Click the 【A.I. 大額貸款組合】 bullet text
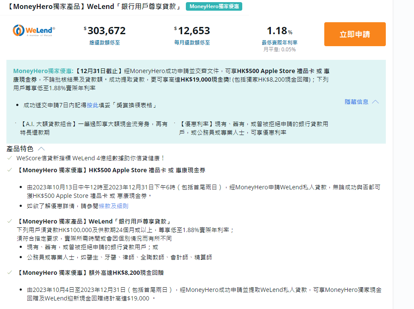Screen dimensions: 414x309 (x=94, y=128)
